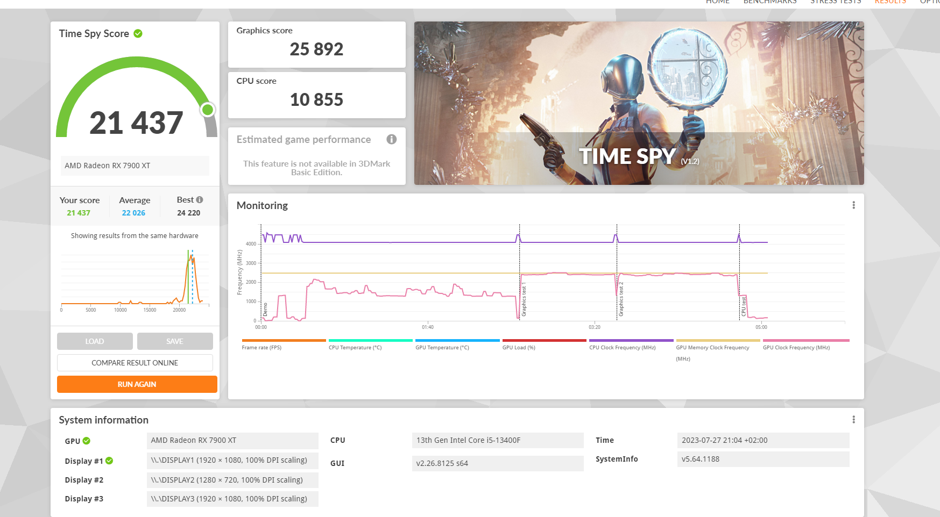The width and height of the screenshot is (940, 517).
Task: Toggle the GPU Temperature legend swatch
Action: click(457, 340)
